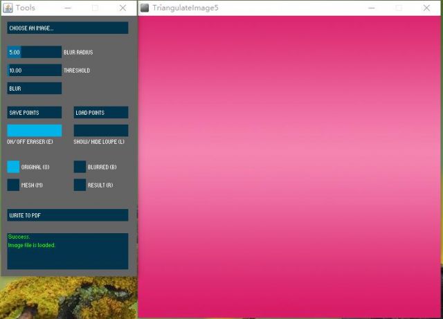Click the Save Points button
443x319 pixels.
point(34,112)
